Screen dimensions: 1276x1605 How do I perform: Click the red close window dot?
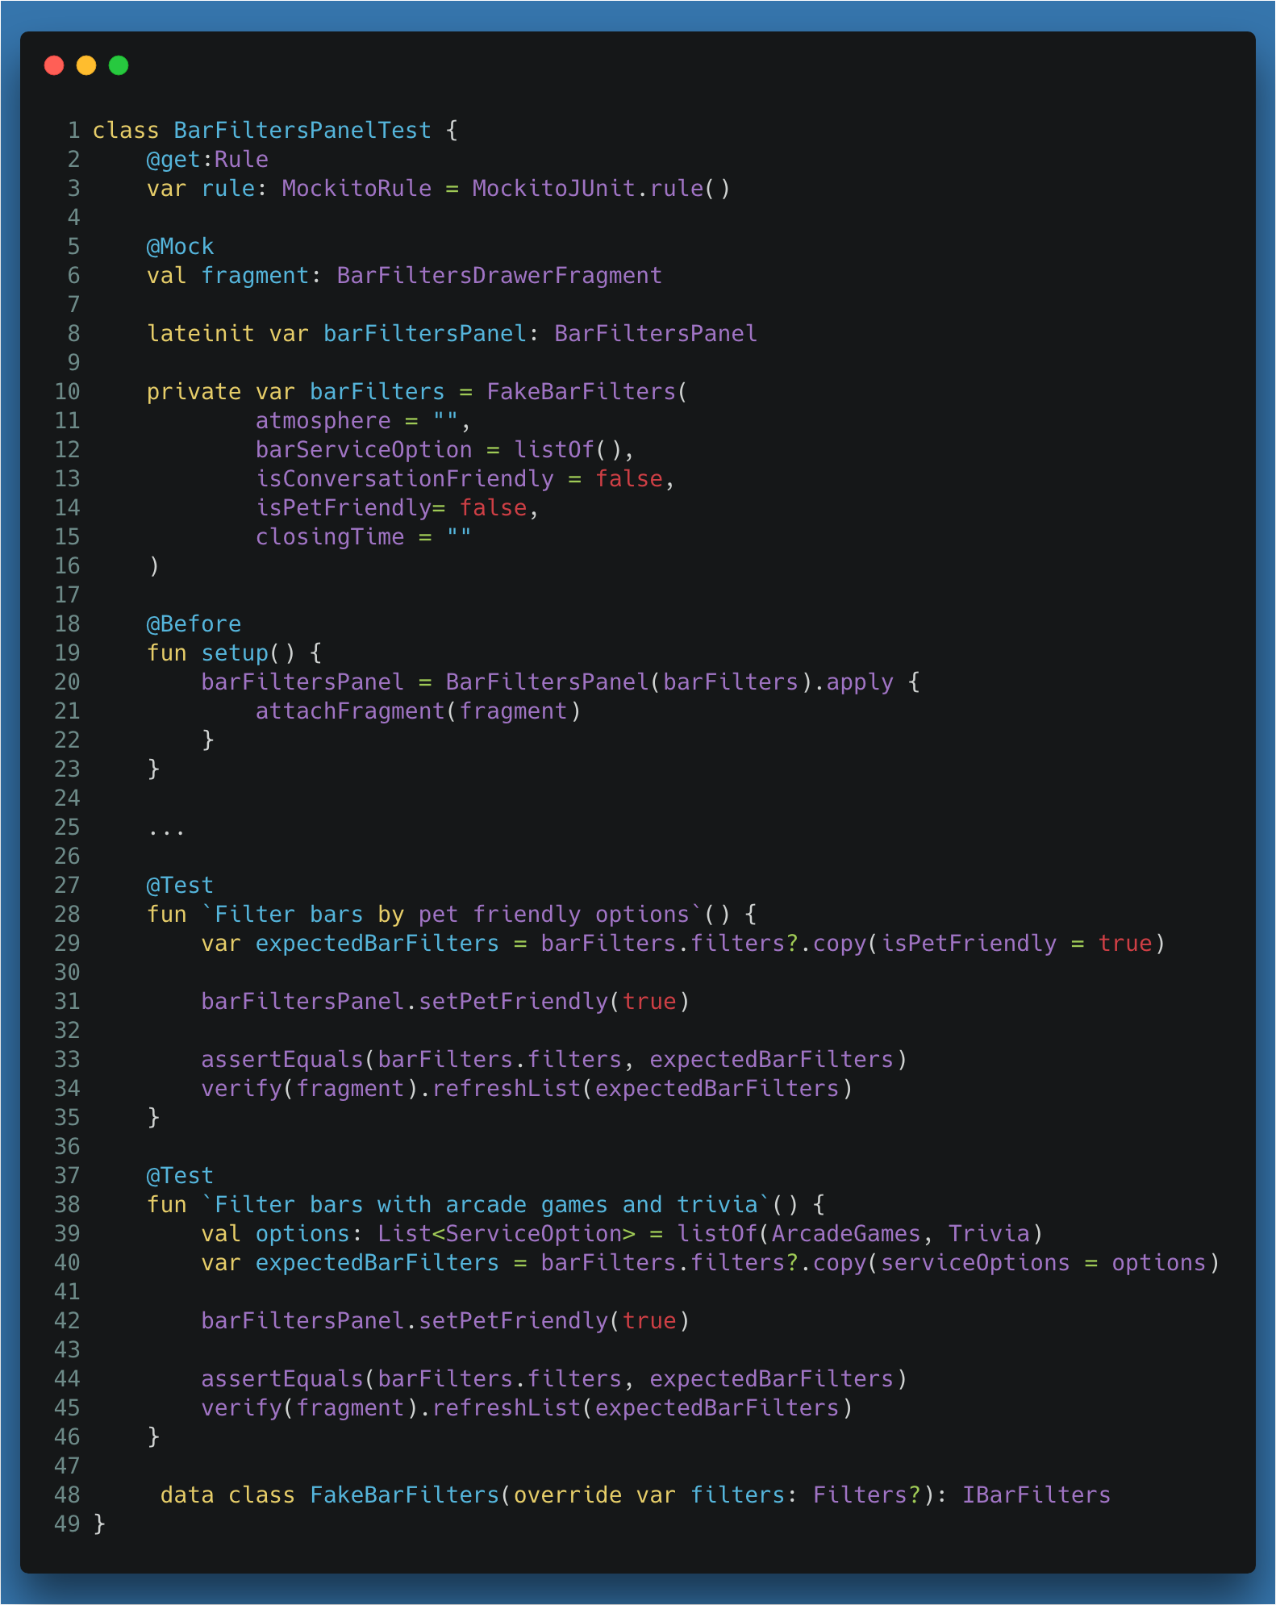click(54, 65)
